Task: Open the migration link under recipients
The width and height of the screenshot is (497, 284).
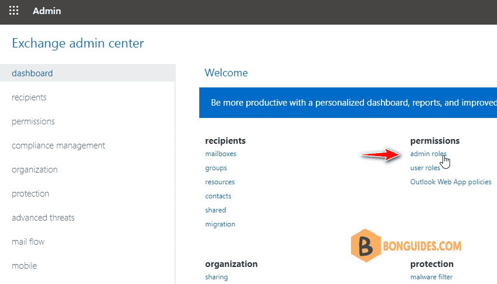Action: tap(220, 224)
